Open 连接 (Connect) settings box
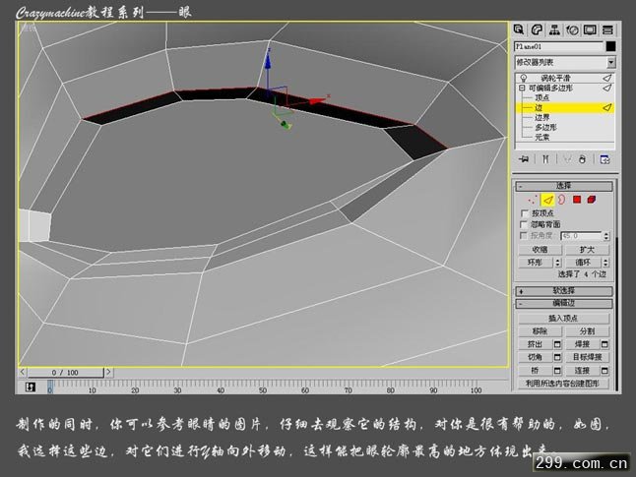The height and width of the screenshot is (477, 636). click(x=604, y=371)
